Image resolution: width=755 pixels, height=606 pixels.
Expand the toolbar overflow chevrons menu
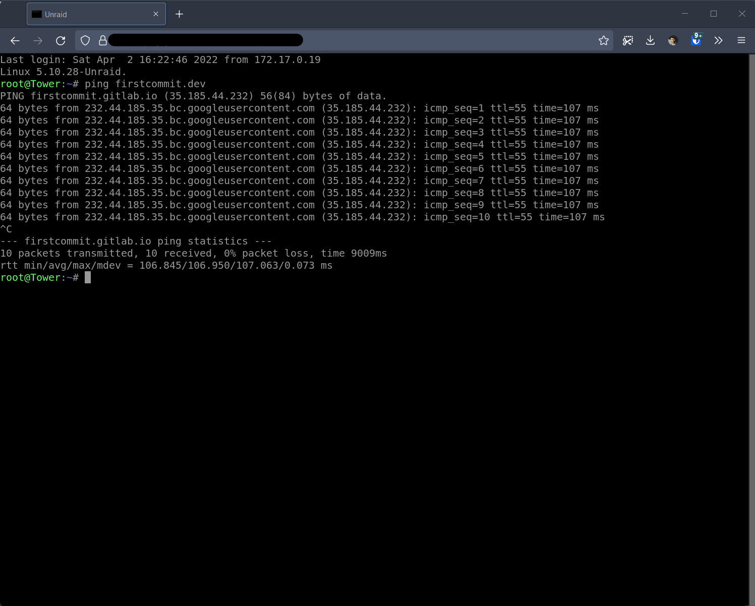pos(719,41)
